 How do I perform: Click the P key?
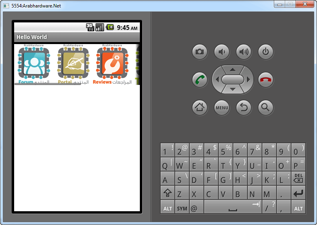(x=299, y=164)
